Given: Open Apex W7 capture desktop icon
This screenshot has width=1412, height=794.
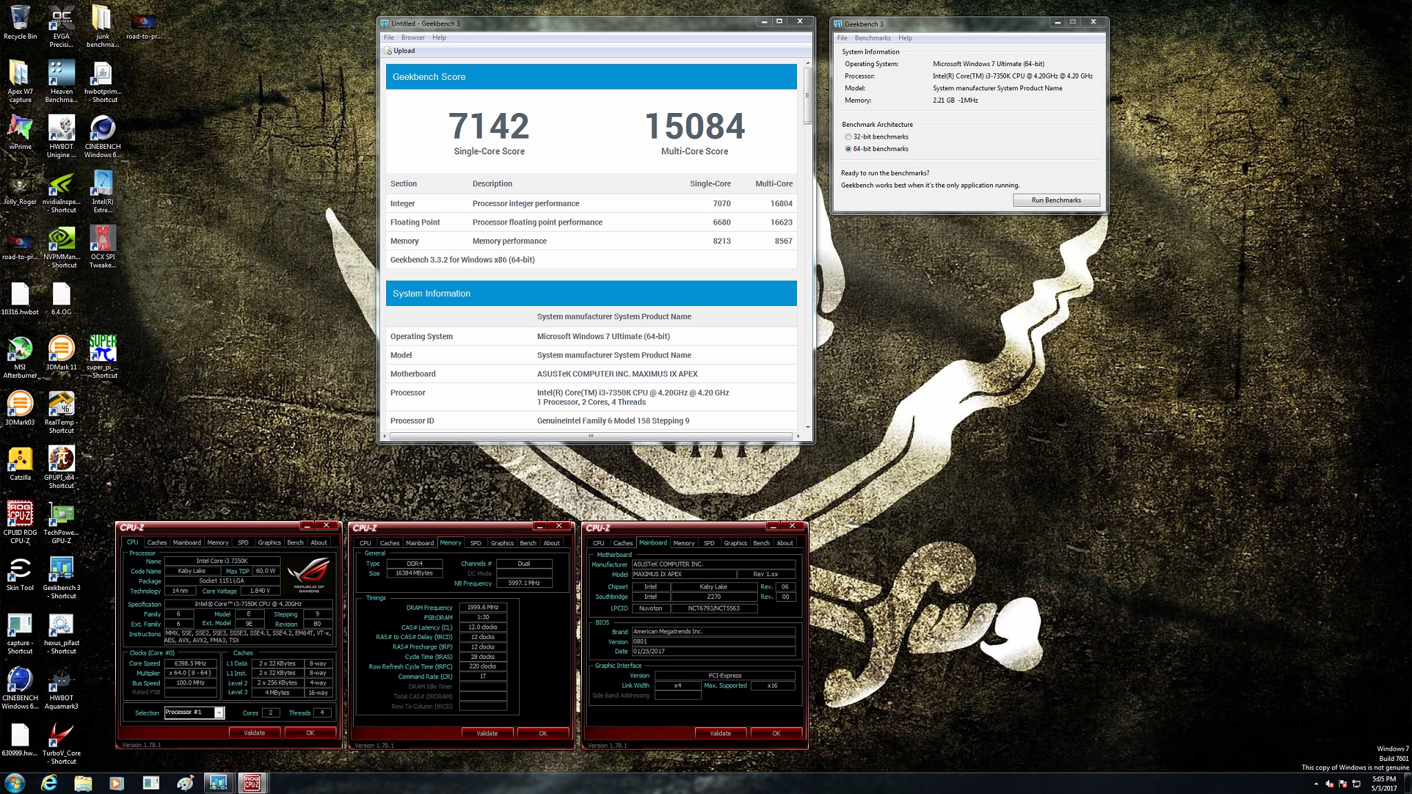Looking at the screenshot, I should 20,81.
